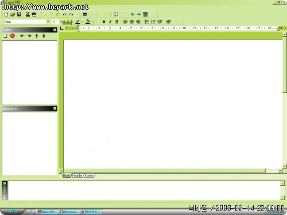Click the Arial font name field

click(x=25, y=22)
